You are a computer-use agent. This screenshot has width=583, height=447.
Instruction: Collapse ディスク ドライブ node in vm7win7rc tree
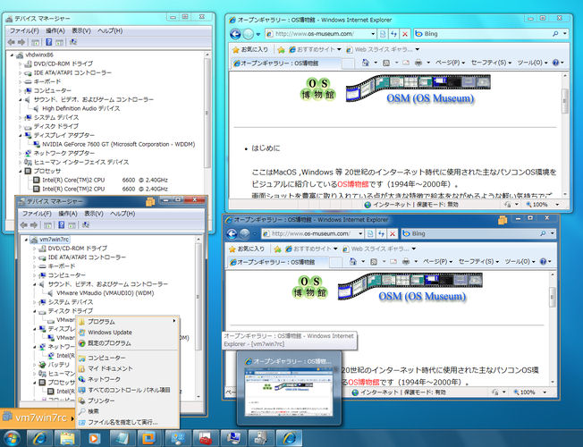[34, 311]
